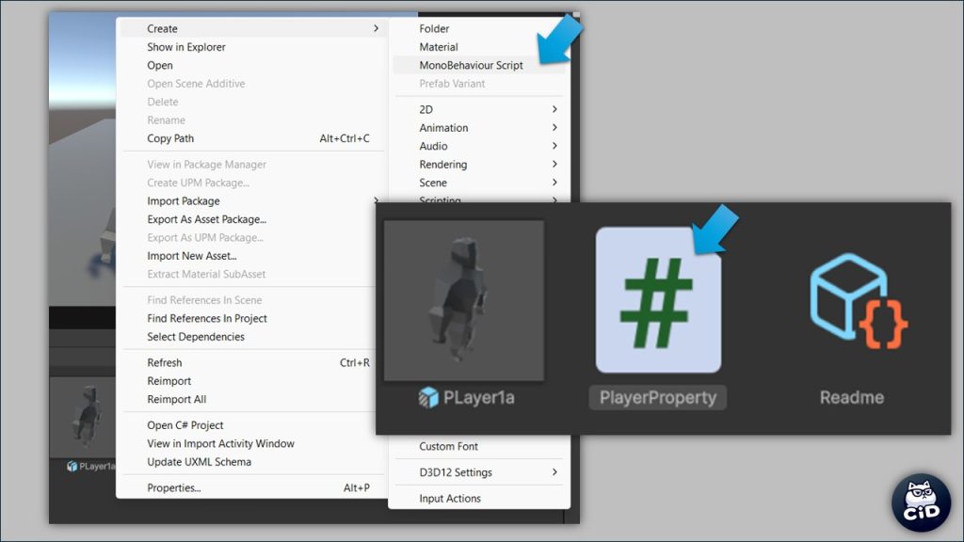Expand the Create submenu arrow

coord(376,29)
